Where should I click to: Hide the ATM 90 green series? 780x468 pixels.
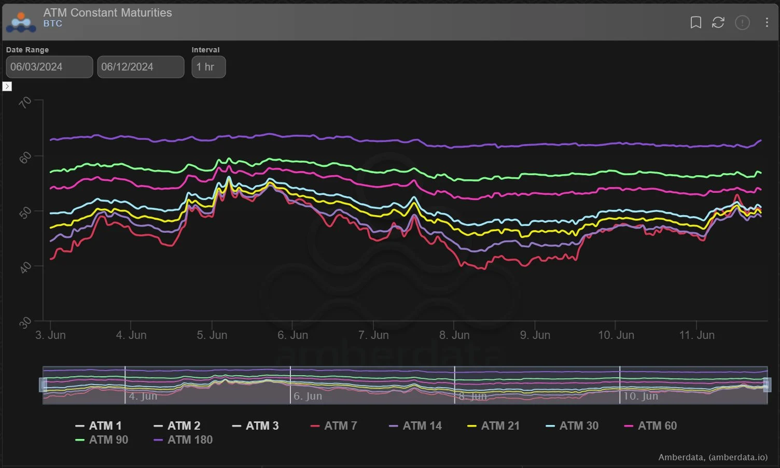(102, 439)
